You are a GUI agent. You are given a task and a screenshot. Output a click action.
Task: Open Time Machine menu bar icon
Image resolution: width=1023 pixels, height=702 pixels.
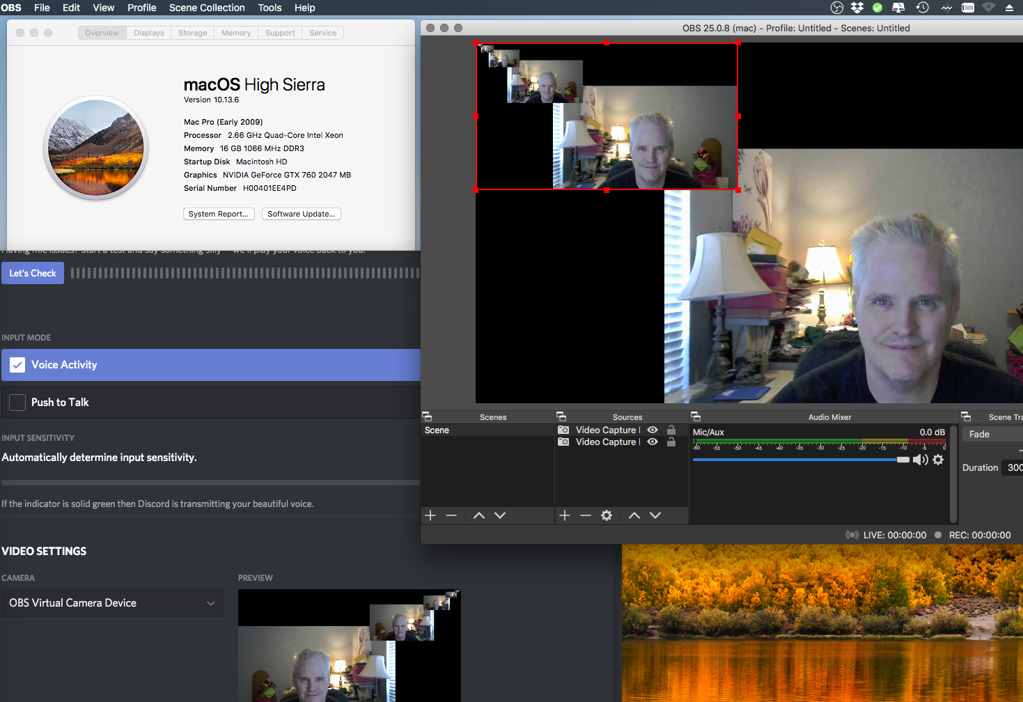pyautogui.click(x=922, y=8)
